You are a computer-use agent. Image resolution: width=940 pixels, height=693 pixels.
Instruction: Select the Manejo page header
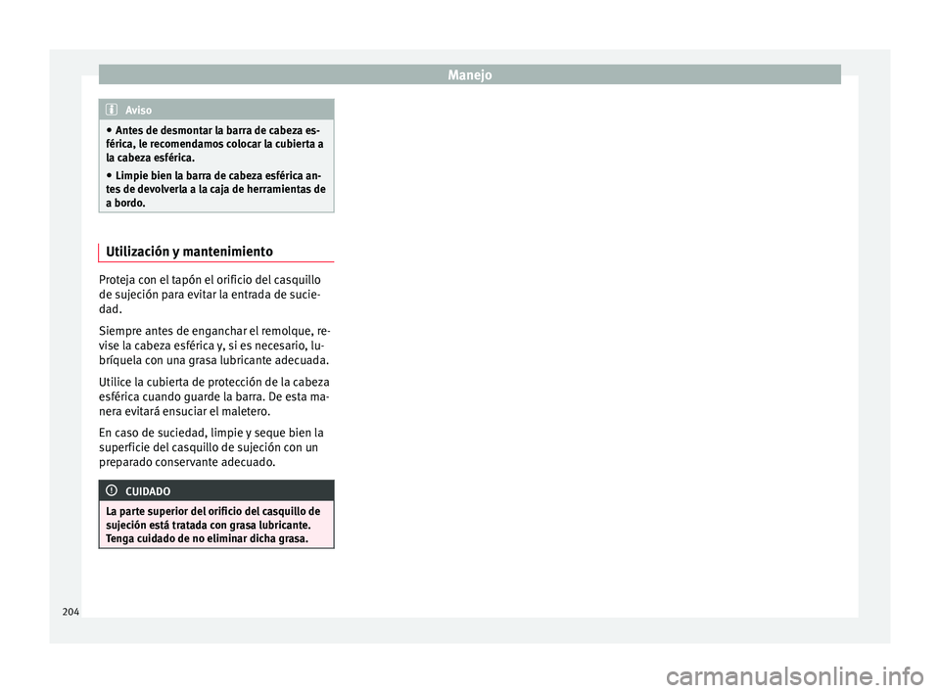click(469, 74)
